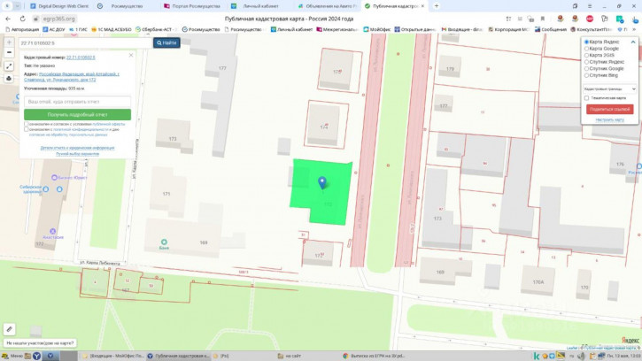
Task: Check the public offer agreement checkbox
Action: 26,125
